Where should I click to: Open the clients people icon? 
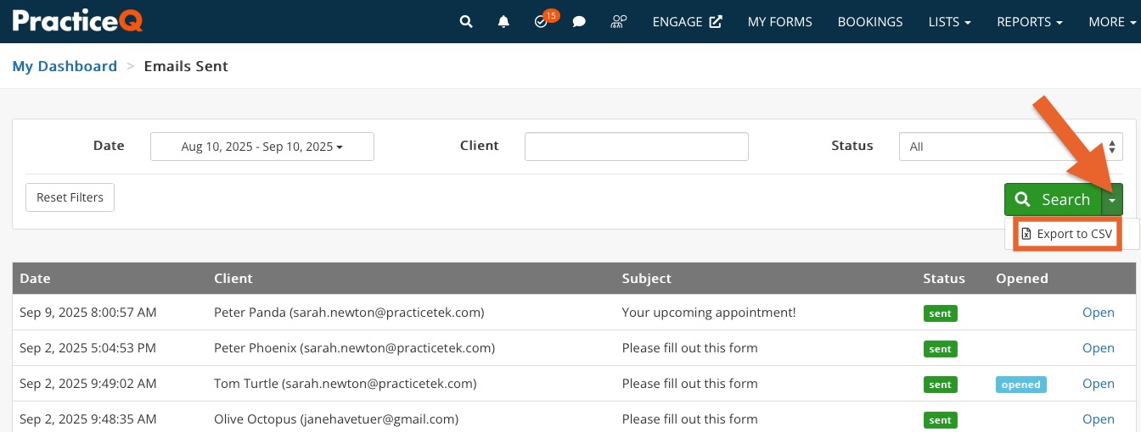619,22
